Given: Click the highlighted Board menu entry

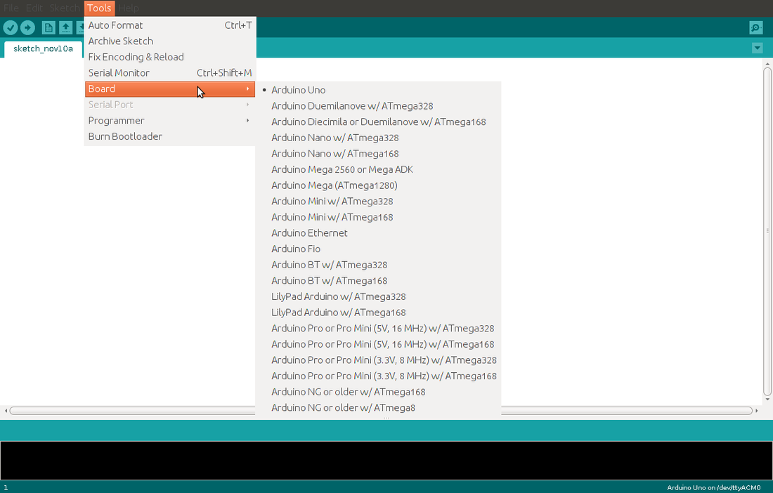Looking at the screenshot, I should click(x=170, y=88).
